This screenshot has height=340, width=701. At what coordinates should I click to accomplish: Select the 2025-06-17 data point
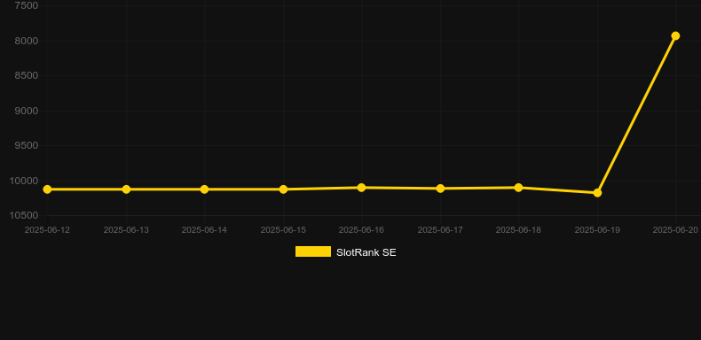tap(440, 189)
